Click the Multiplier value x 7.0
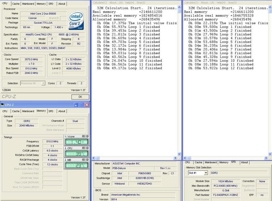This screenshot has height=201, width=272. tap(31, 64)
